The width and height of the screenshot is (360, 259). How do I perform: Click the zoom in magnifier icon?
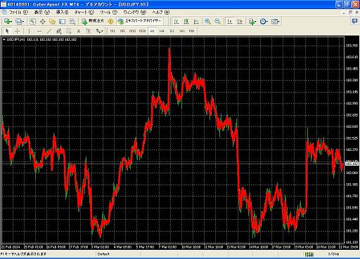[x=207, y=22]
